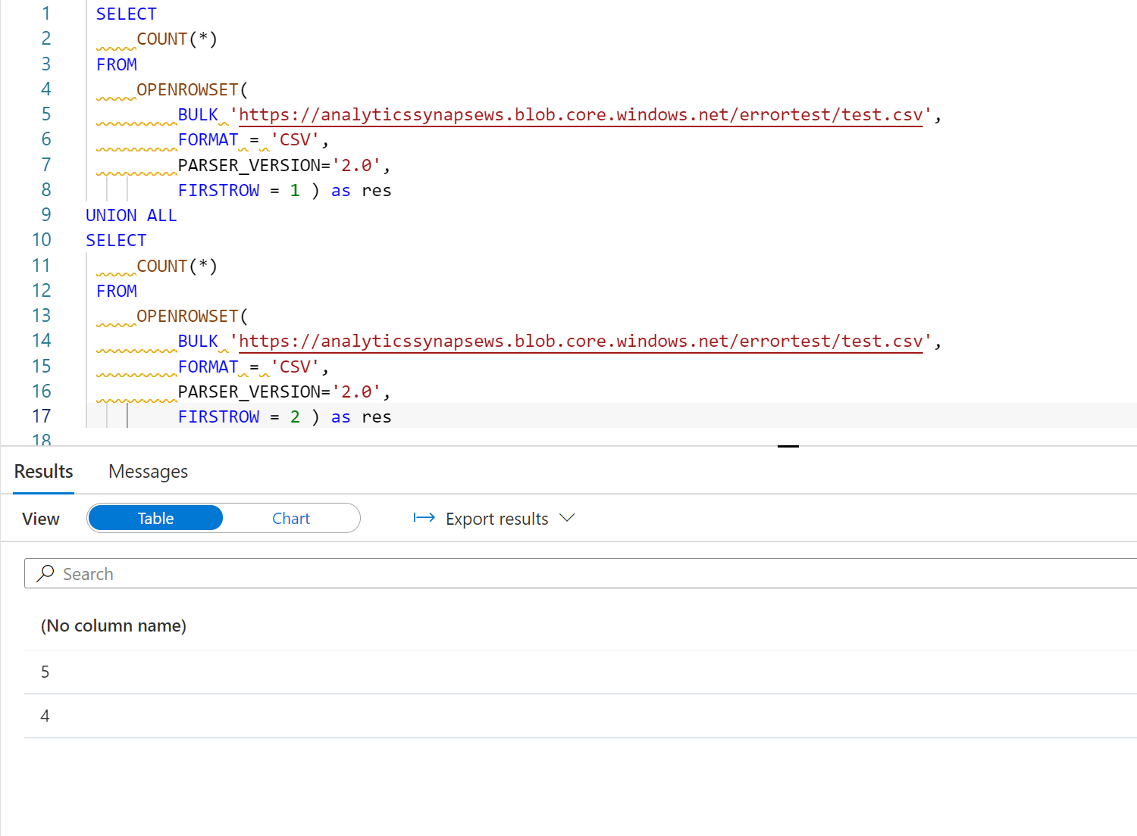1137x836 pixels.
Task: Click PARSER_VERSION on line 16
Action: [x=249, y=392]
